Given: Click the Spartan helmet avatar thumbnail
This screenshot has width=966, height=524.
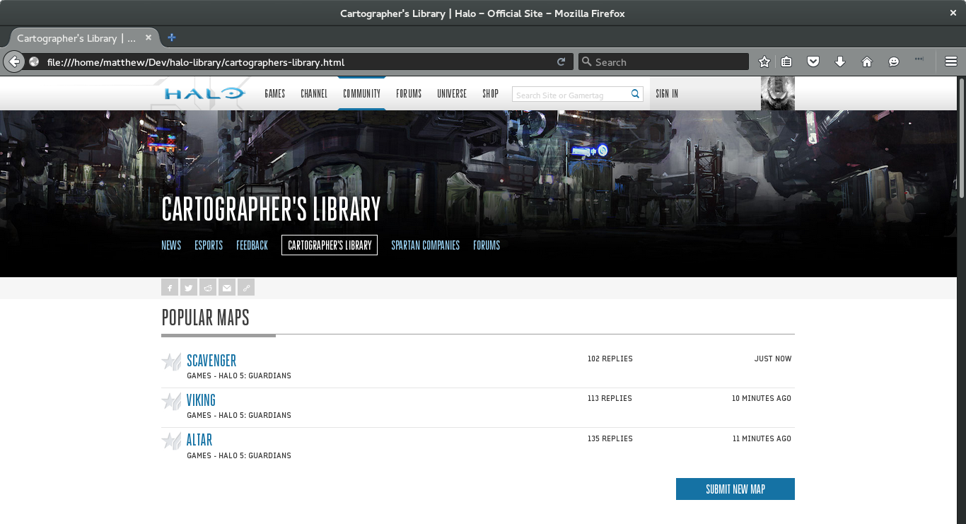Looking at the screenshot, I should tap(778, 93).
